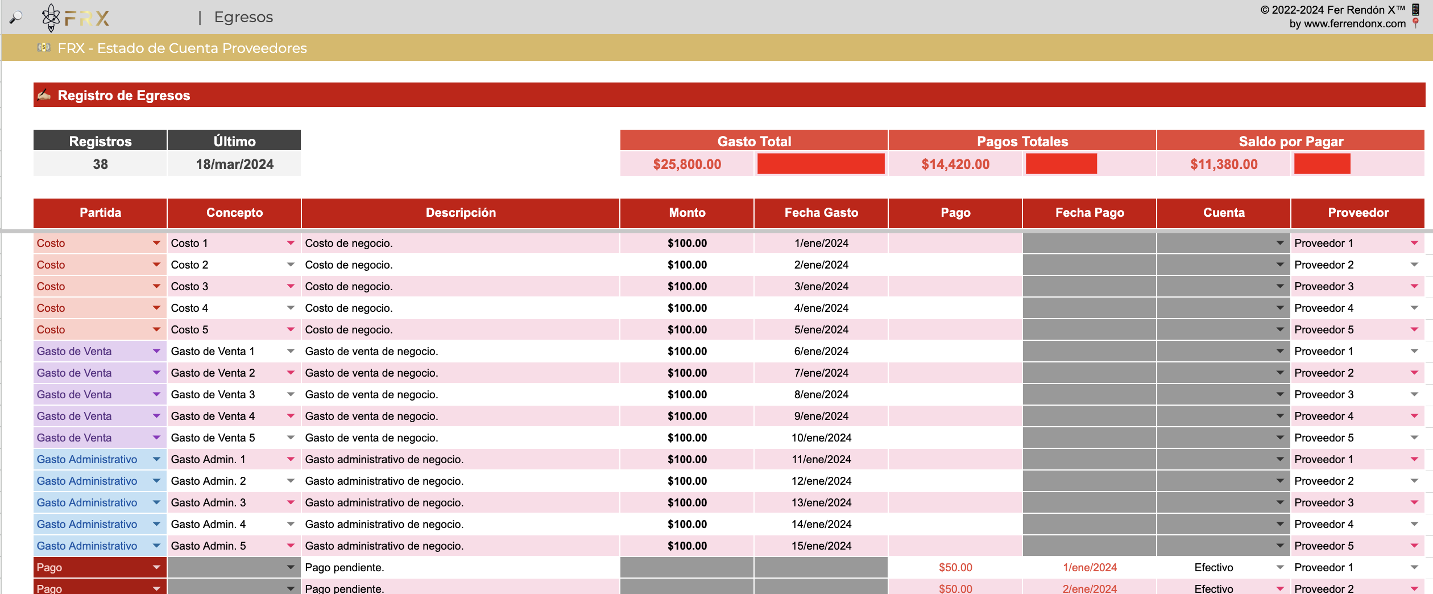Click the red progress bar beside Saldo por Pagar amount
Screen dimensions: 1433x594
(x=1322, y=164)
